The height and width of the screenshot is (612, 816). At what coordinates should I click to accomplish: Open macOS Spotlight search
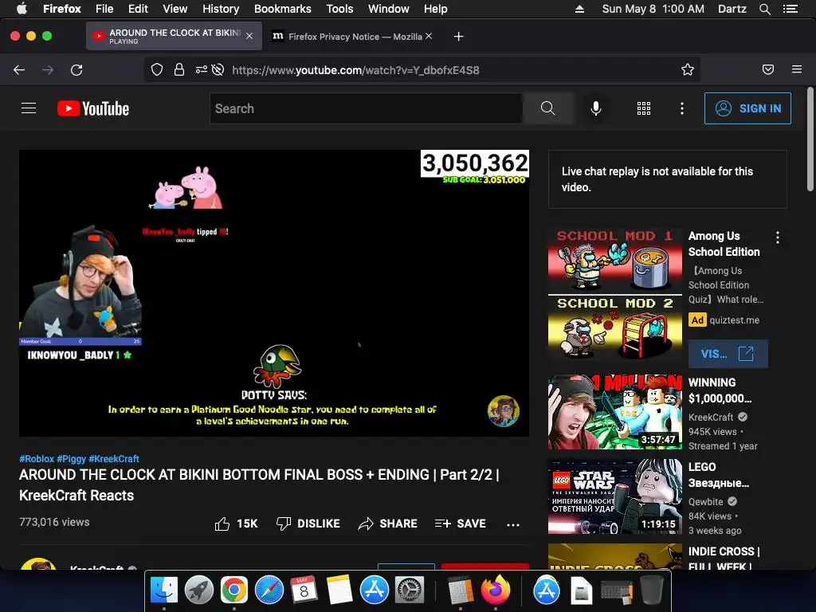coord(764,9)
